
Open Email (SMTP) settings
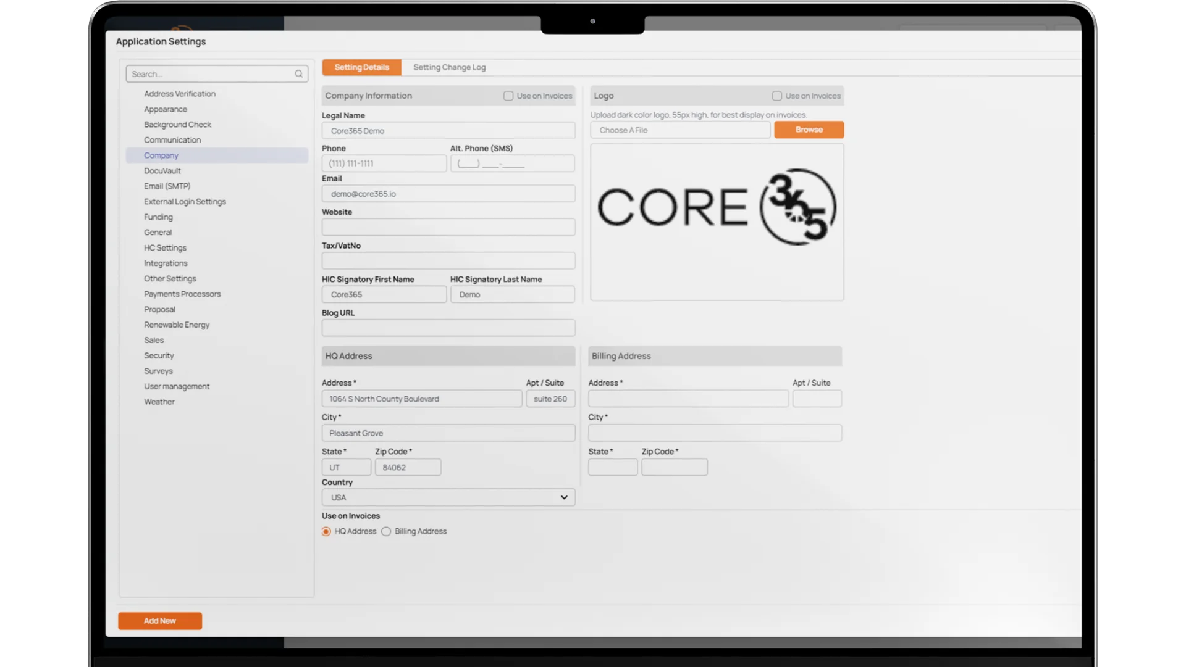tap(167, 186)
